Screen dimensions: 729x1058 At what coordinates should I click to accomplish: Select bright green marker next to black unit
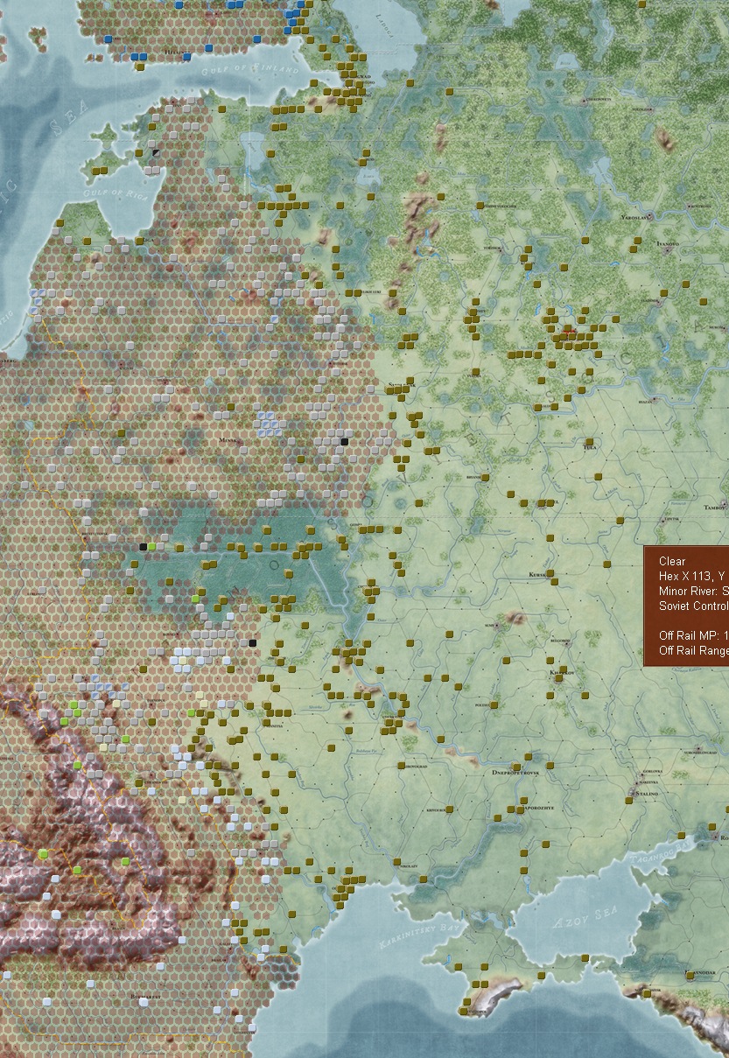point(152,546)
